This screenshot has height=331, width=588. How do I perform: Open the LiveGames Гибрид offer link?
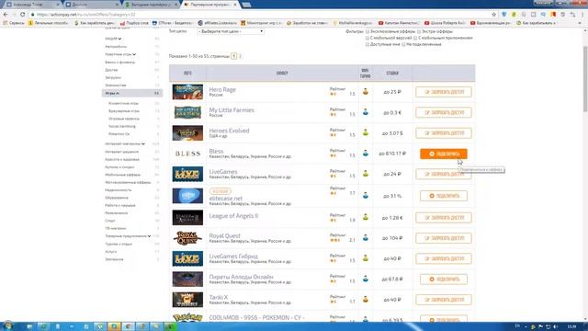point(233,257)
